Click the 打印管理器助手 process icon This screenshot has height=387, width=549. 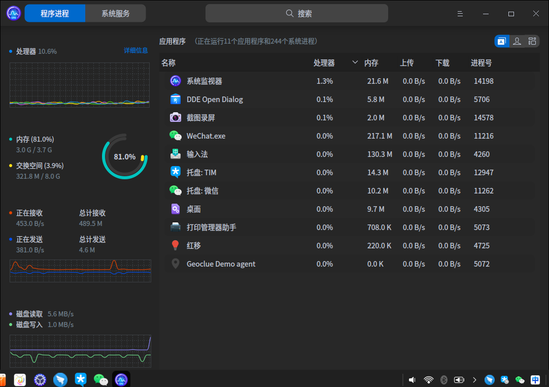coord(175,227)
